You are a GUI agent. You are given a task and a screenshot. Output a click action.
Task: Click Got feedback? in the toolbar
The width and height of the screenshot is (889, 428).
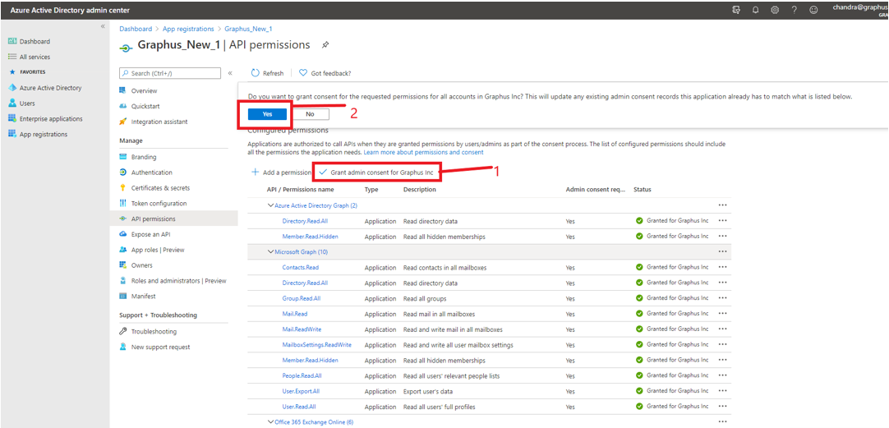[325, 73]
